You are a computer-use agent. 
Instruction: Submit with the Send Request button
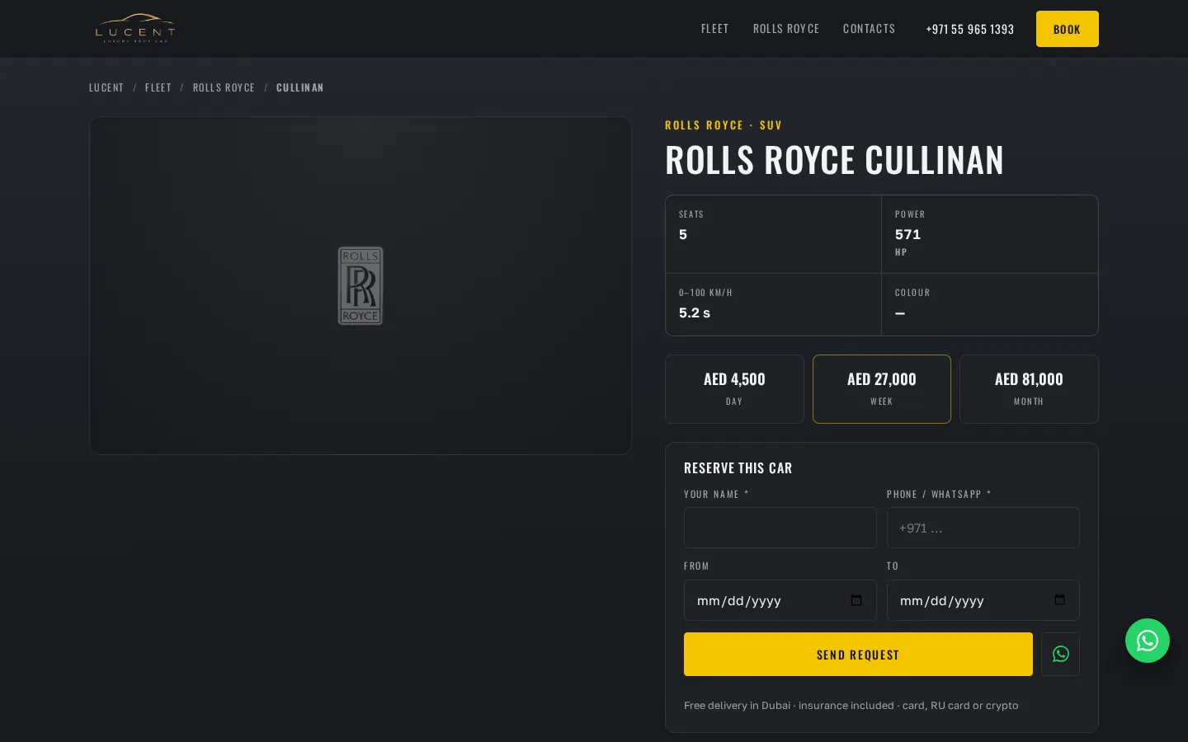point(858,654)
